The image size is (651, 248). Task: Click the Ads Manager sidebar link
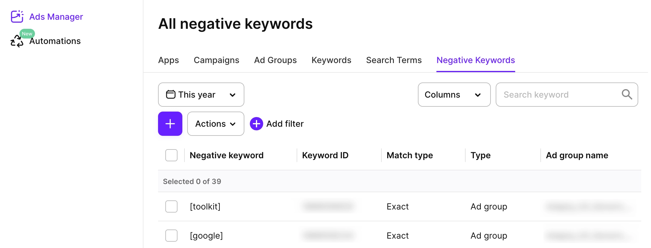coord(56,17)
